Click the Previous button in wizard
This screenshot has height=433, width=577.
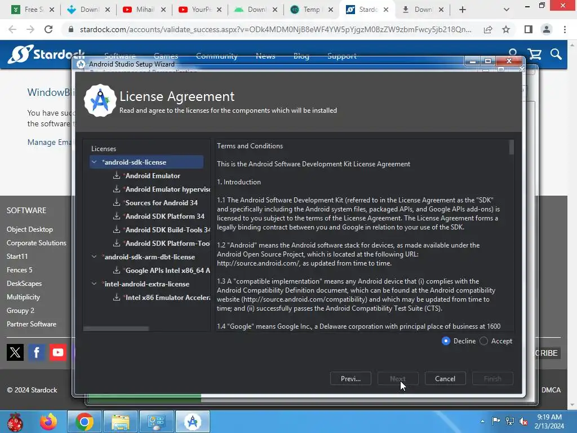350,378
